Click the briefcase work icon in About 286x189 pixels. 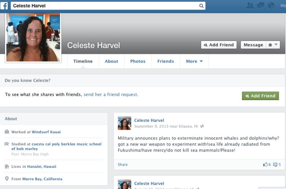[7, 132]
